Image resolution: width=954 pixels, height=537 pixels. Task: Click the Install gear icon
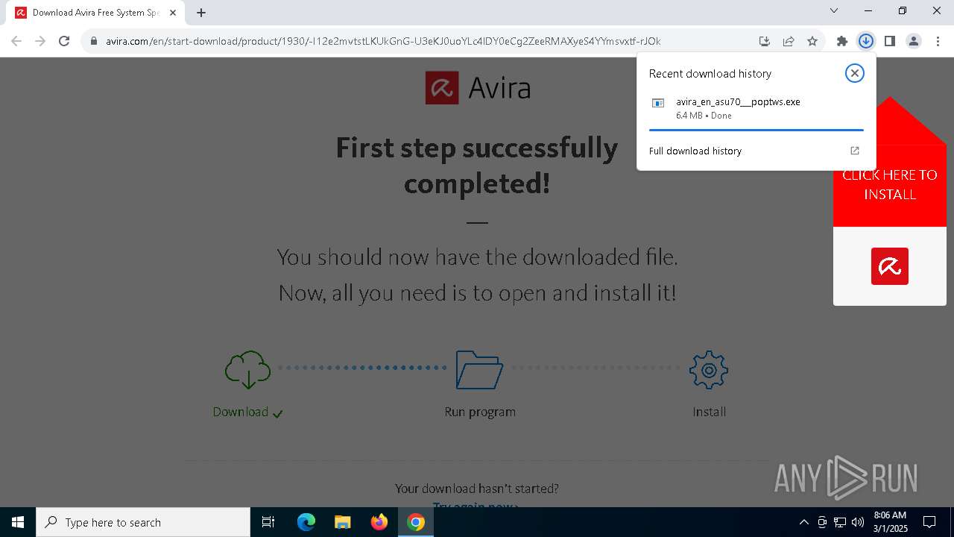[709, 370]
